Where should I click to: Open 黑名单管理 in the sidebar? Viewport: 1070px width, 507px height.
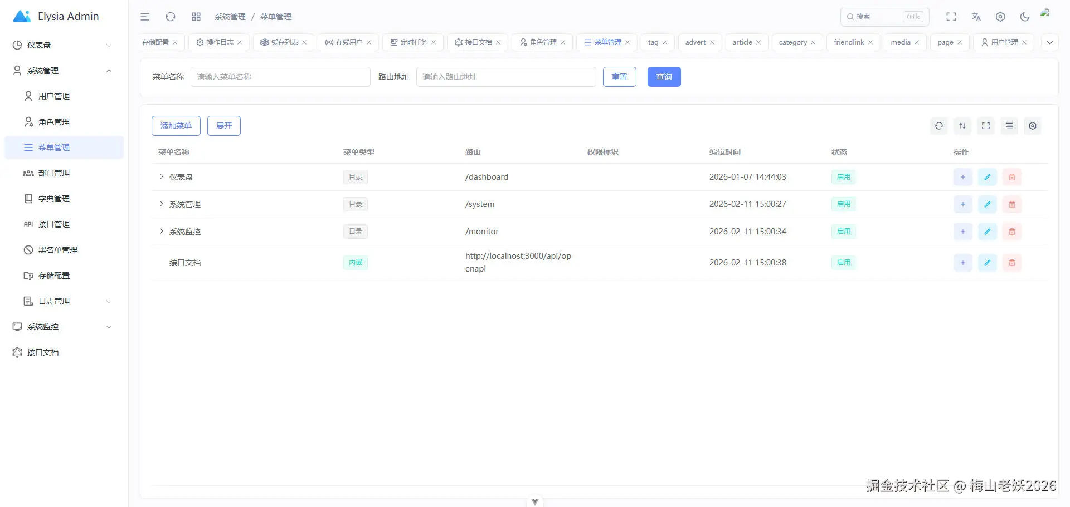[64, 250]
